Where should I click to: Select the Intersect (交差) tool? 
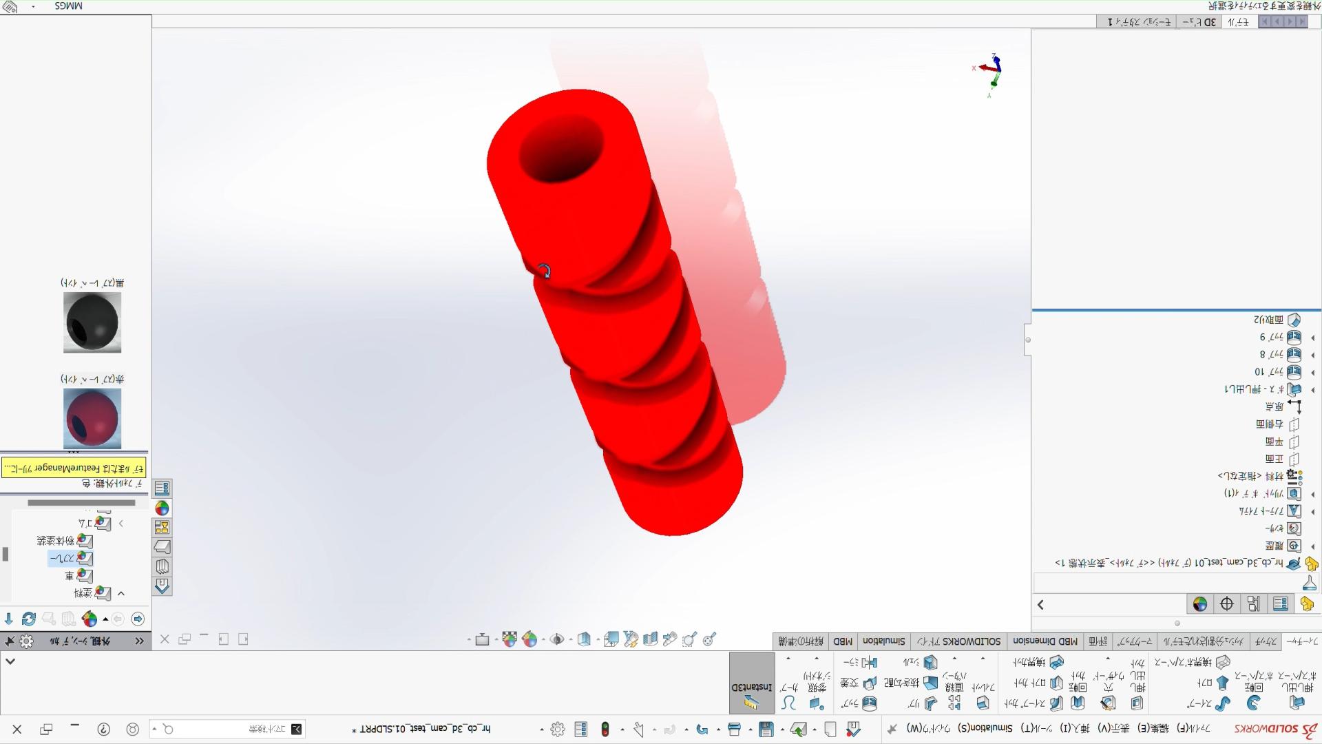point(859,683)
